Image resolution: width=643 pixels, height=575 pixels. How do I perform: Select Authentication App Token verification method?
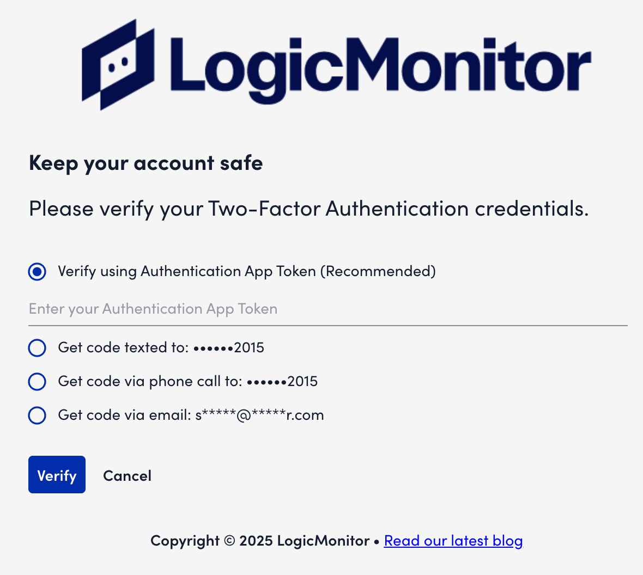(x=37, y=271)
